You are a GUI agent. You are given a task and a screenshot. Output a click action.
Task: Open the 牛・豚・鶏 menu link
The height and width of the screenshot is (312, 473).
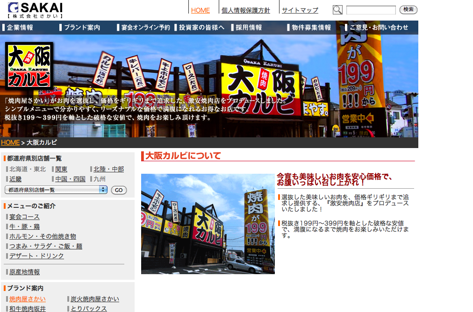pyautogui.click(x=24, y=227)
